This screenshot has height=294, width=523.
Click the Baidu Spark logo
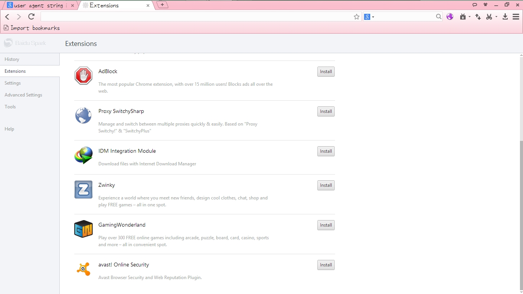pyautogui.click(x=25, y=43)
